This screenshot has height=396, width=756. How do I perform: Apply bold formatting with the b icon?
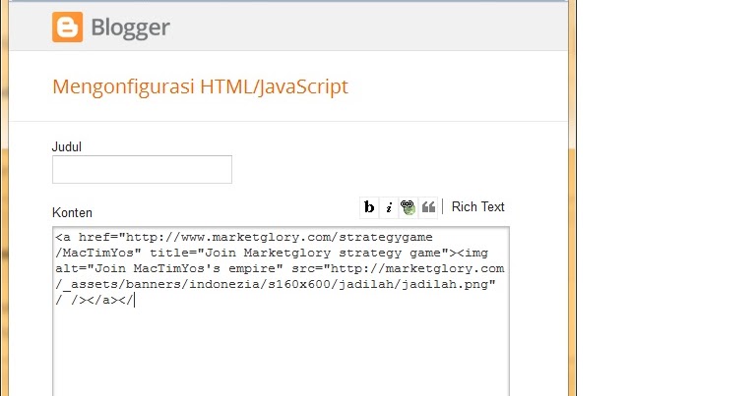tap(369, 207)
